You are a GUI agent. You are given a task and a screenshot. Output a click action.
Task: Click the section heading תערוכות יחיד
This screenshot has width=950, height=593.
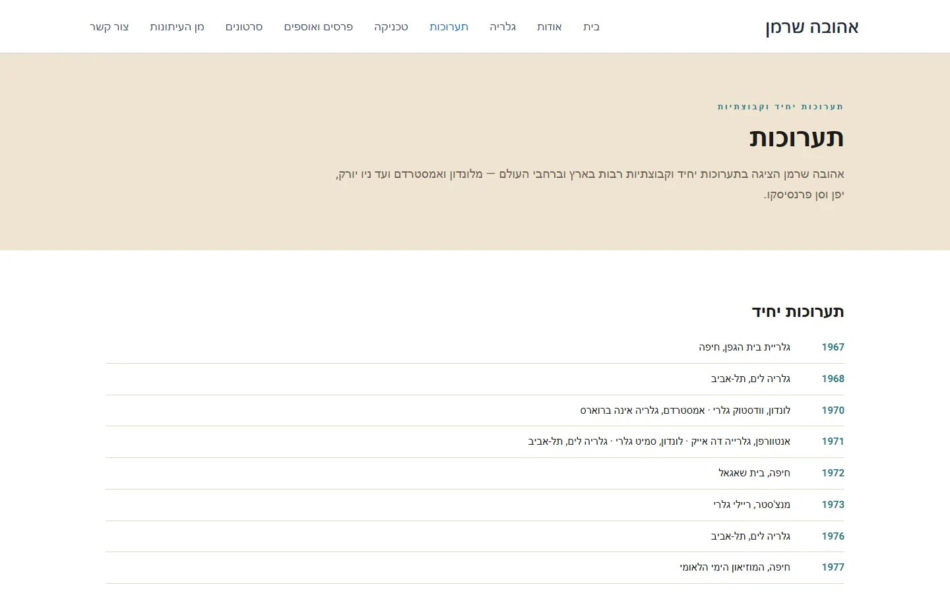click(798, 312)
